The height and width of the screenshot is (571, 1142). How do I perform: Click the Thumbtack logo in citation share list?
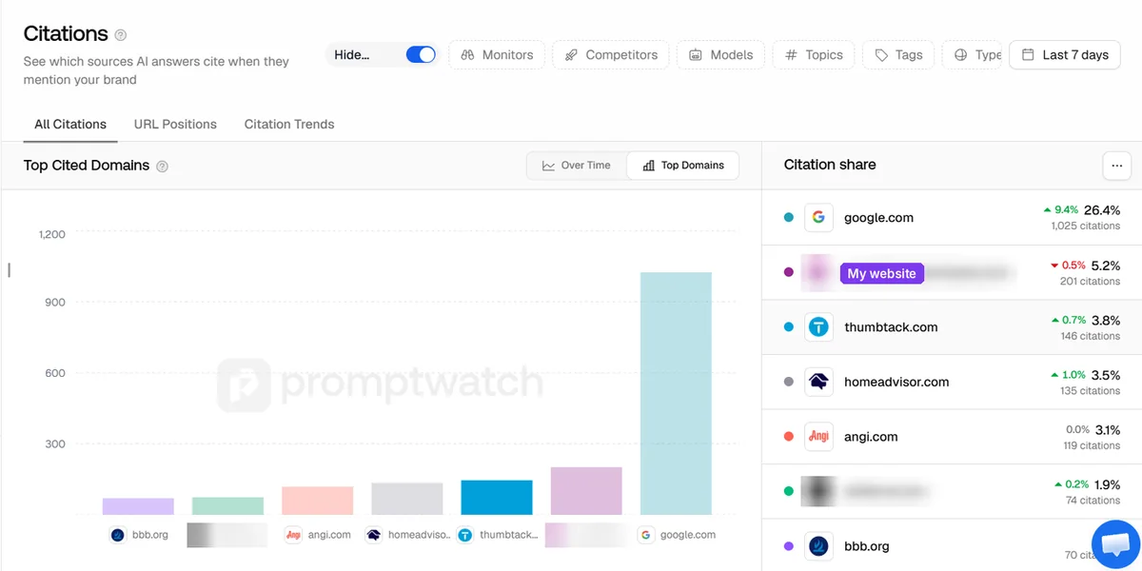click(x=818, y=327)
